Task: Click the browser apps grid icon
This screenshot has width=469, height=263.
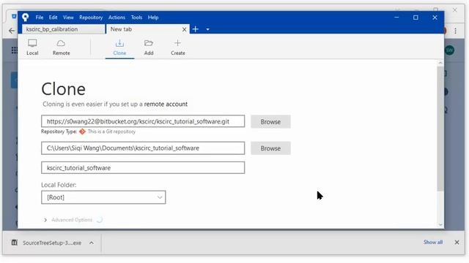Action: [14, 50]
